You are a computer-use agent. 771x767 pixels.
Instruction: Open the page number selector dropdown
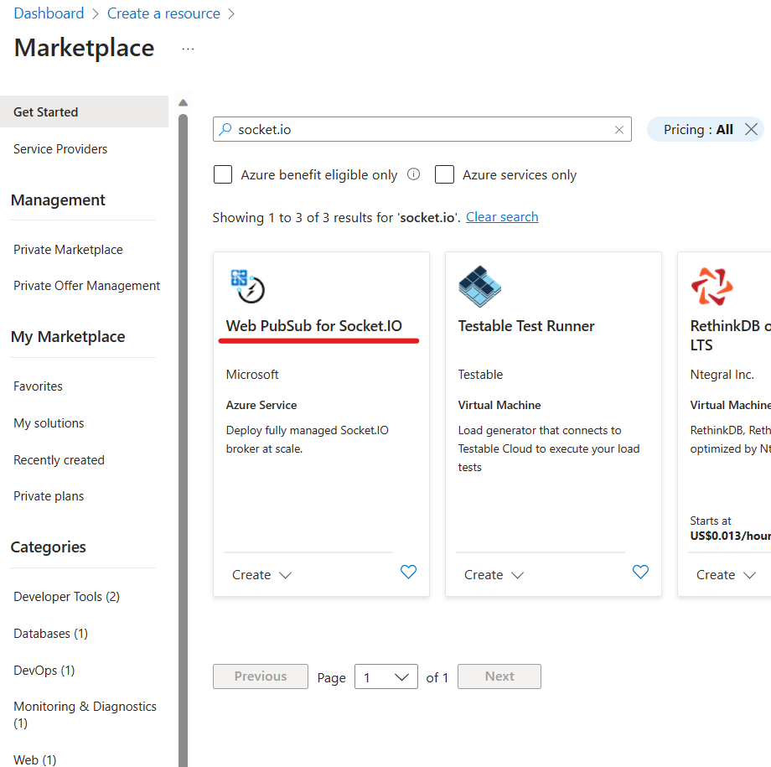coord(385,676)
